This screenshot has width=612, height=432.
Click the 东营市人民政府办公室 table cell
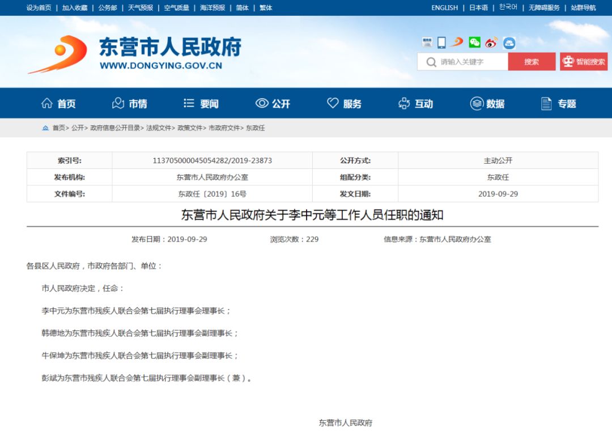click(x=212, y=177)
